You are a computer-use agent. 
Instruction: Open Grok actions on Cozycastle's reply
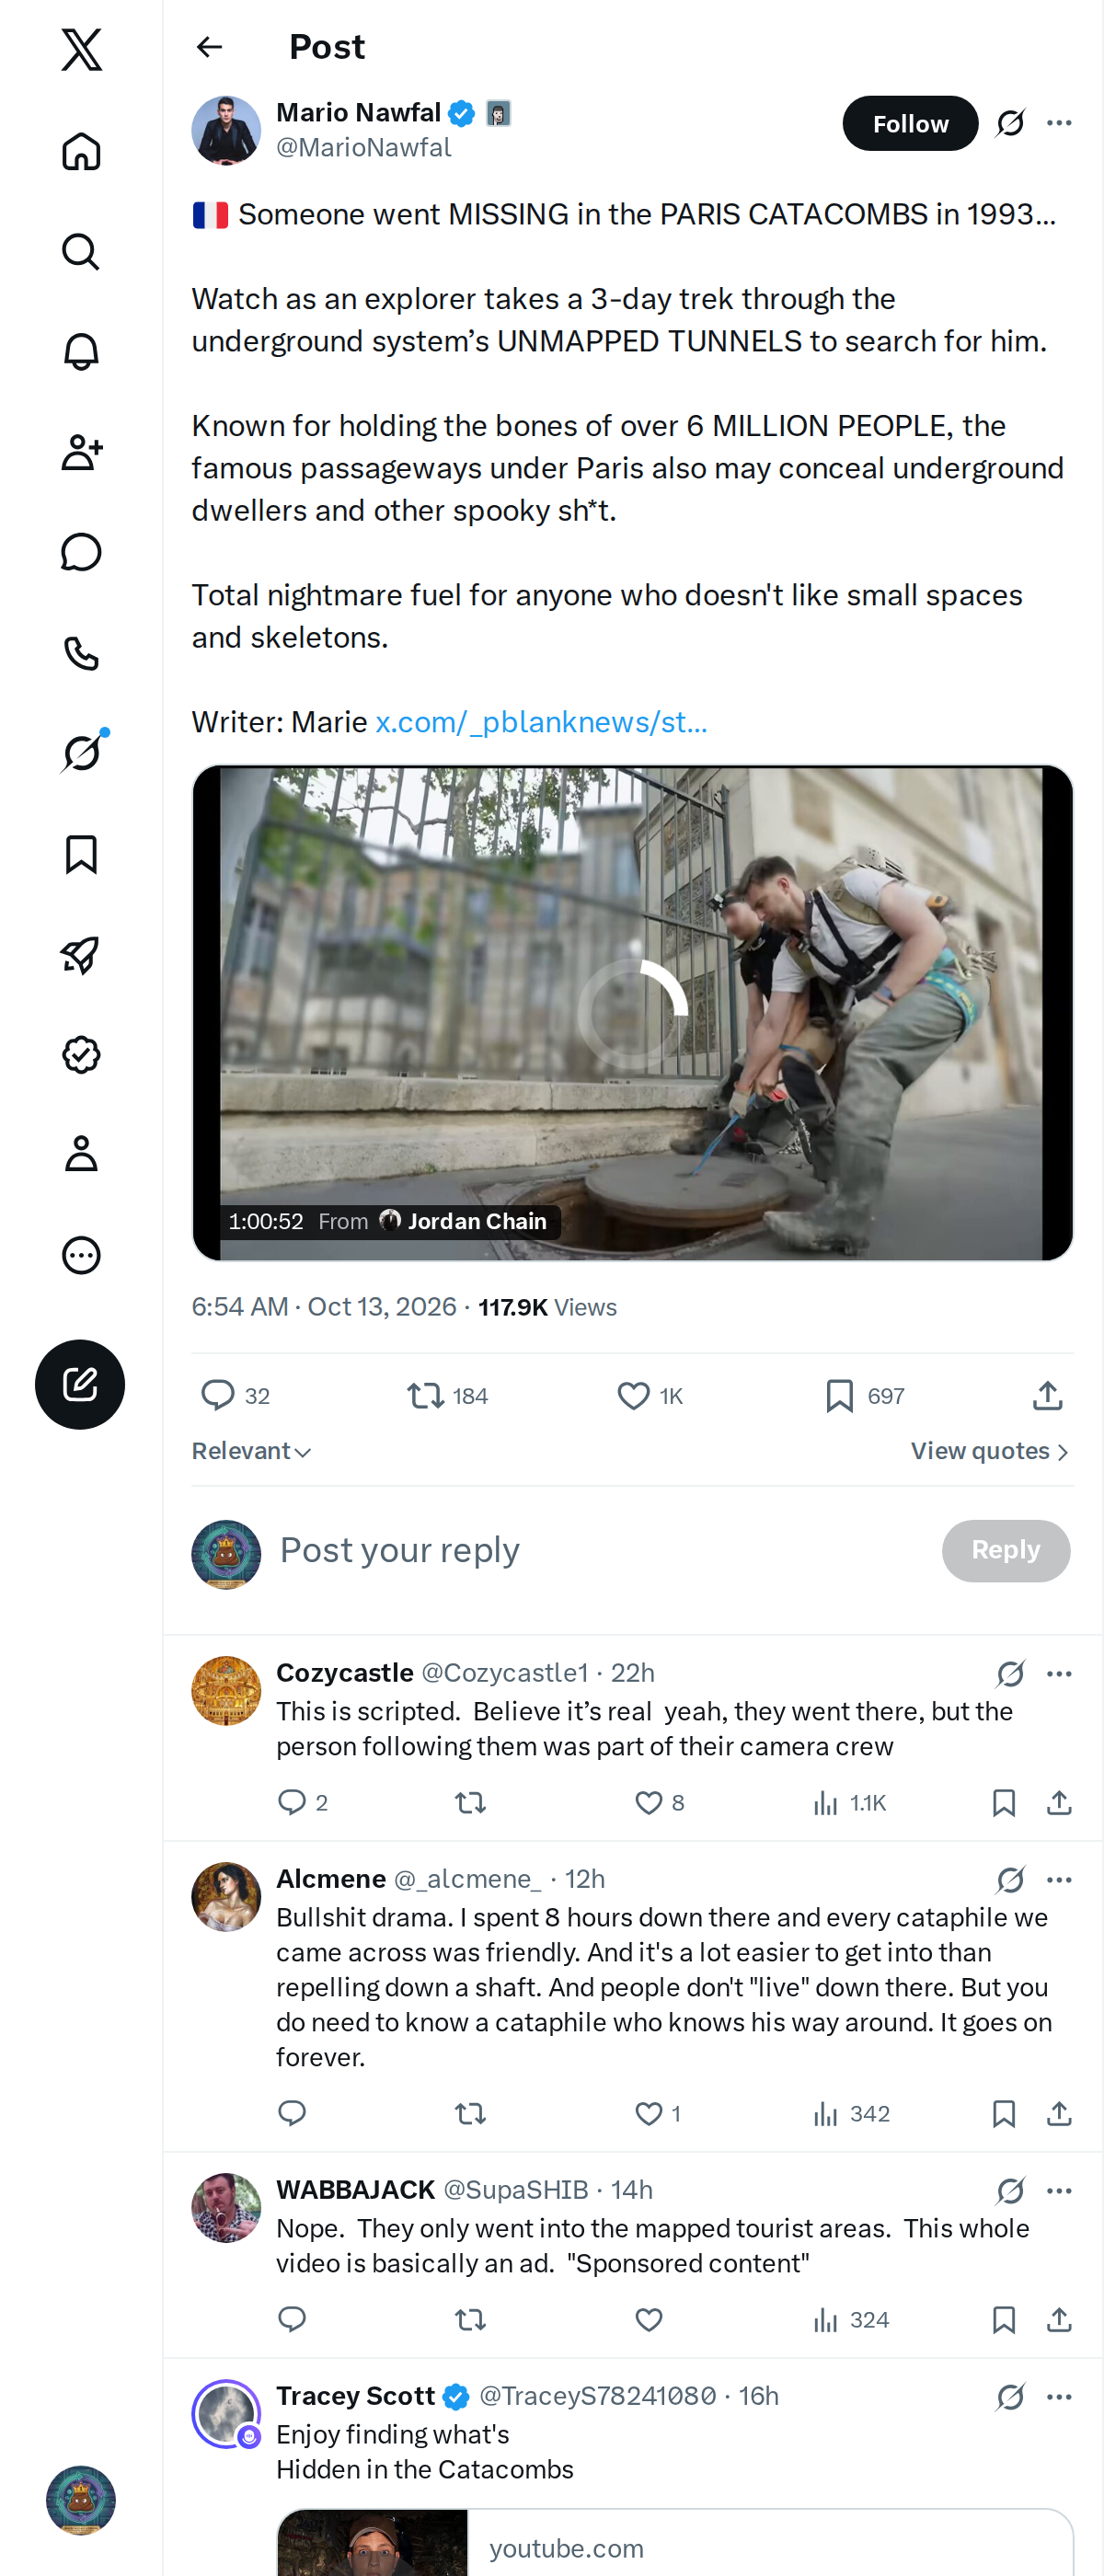coord(1010,1673)
